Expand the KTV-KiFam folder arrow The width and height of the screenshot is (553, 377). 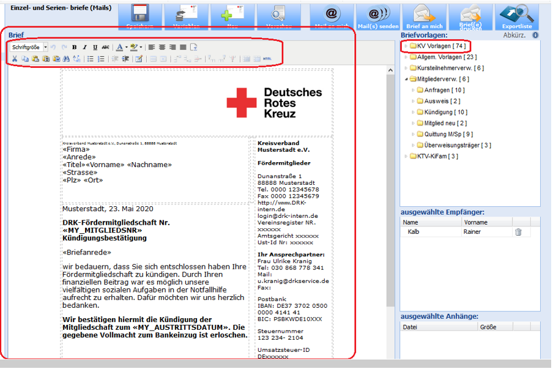point(406,156)
